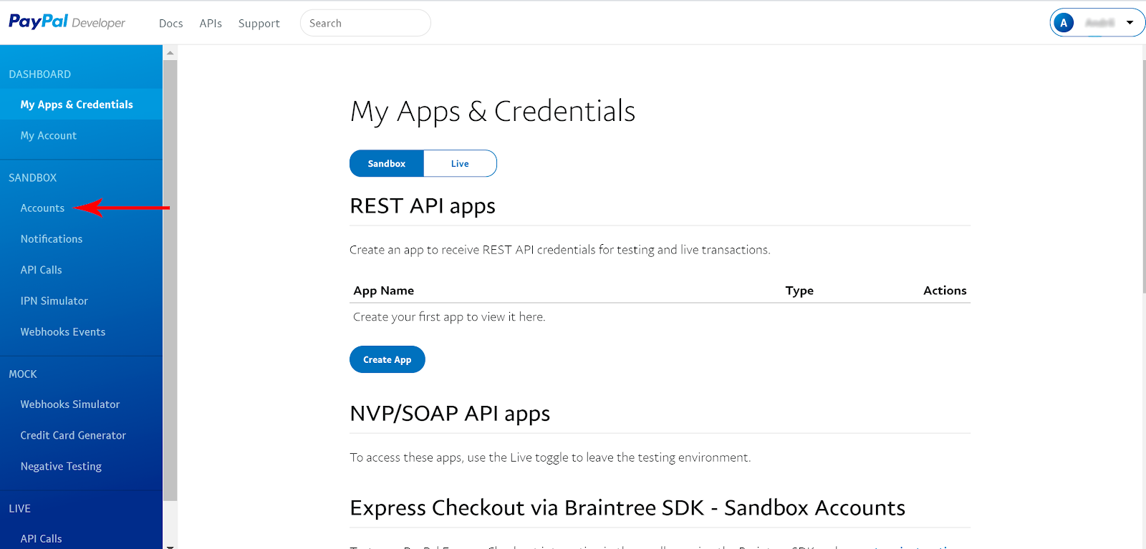This screenshot has width=1146, height=549.
Task: Click the Type column header
Action: (x=799, y=291)
